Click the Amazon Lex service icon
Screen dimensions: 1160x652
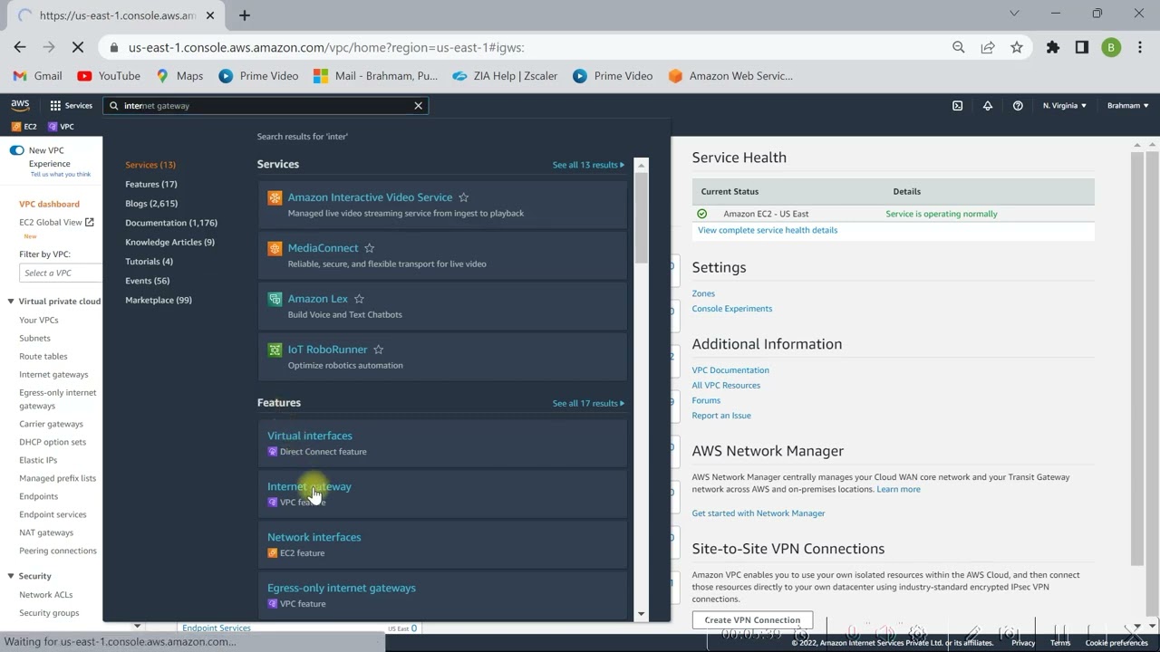coord(275,299)
